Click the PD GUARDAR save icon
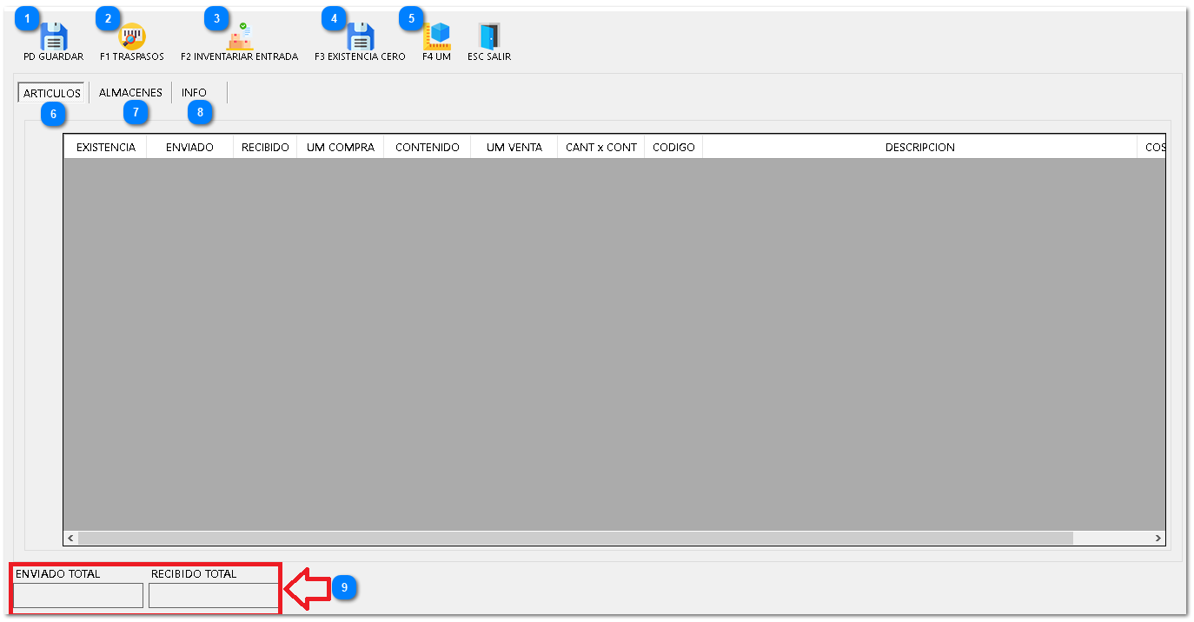The image size is (1194, 622). [x=54, y=37]
